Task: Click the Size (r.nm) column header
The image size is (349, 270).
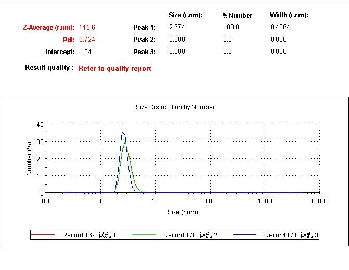Action: click(x=185, y=15)
